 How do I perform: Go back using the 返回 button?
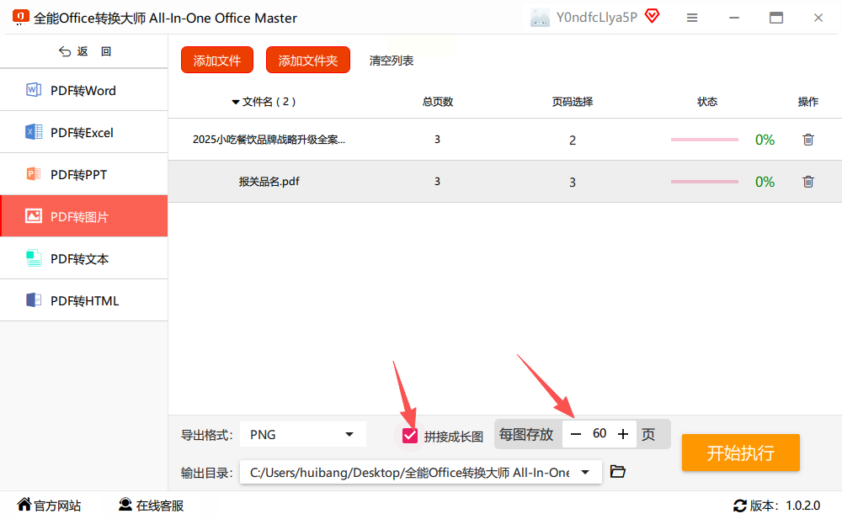coord(85,51)
